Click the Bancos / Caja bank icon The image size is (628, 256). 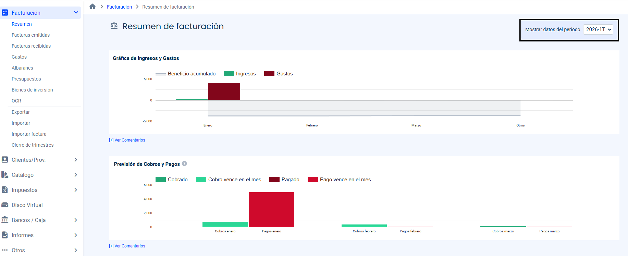pos(5,220)
